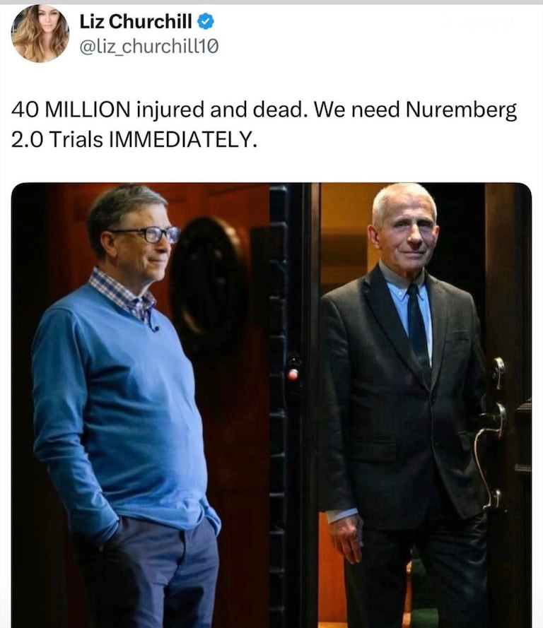The width and height of the screenshot is (543, 628).
Task: Click the word "Nuremberg" in the tweet
Action: pyautogui.click(x=461, y=109)
